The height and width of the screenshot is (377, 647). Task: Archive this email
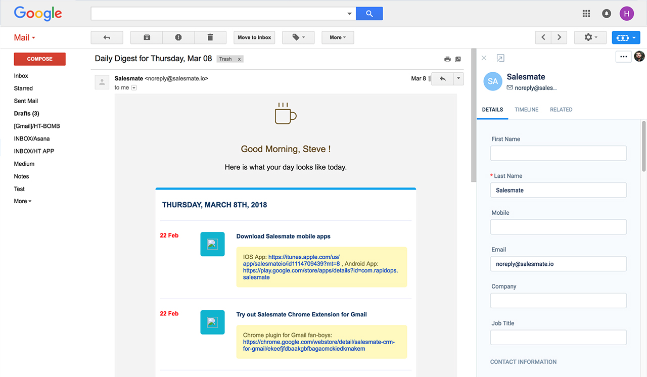[147, 37]
